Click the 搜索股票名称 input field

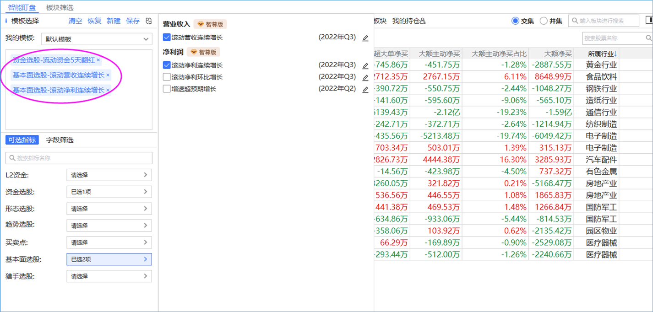617,38
